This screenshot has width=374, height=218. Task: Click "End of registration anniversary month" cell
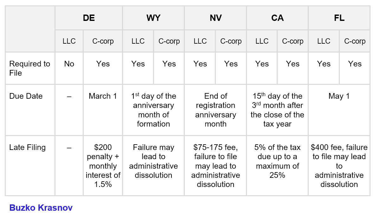[x=216, y=110]
